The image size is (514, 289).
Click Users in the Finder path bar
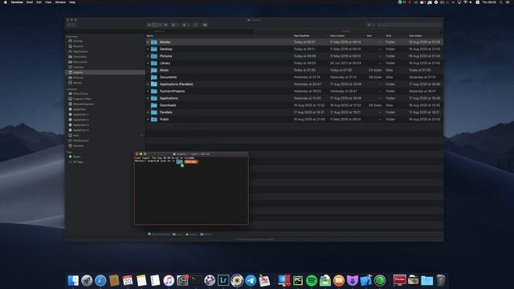pos(177,234)
